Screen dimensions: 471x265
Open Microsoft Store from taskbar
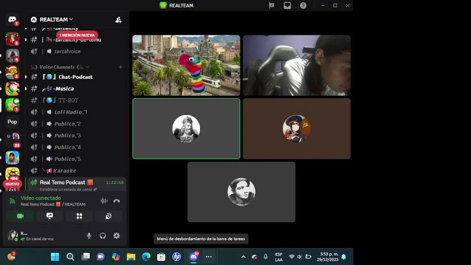click(x=161, y=257)
